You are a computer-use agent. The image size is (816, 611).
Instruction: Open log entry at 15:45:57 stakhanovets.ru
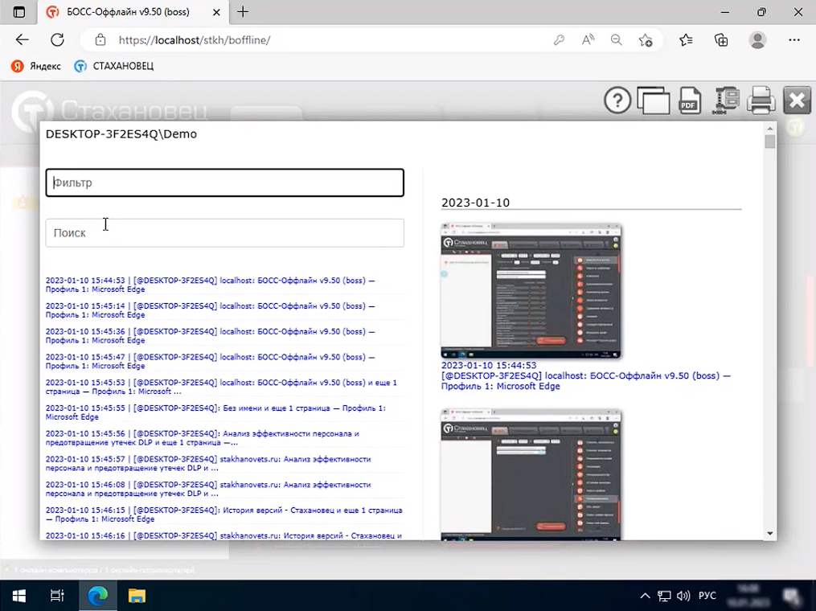[x=208, y=463]
